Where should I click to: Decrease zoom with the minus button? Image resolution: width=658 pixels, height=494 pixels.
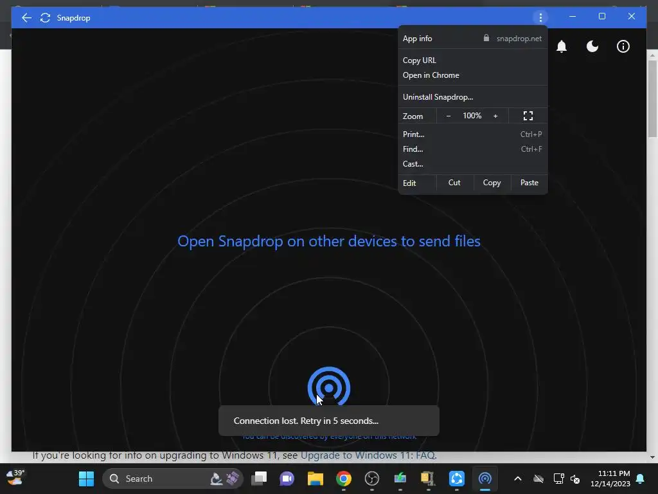pos(448,116)
